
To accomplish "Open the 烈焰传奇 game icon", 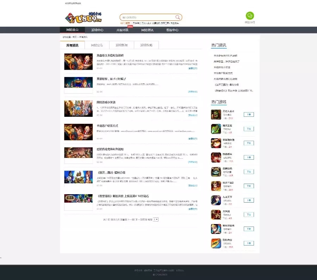I will 216,243.
